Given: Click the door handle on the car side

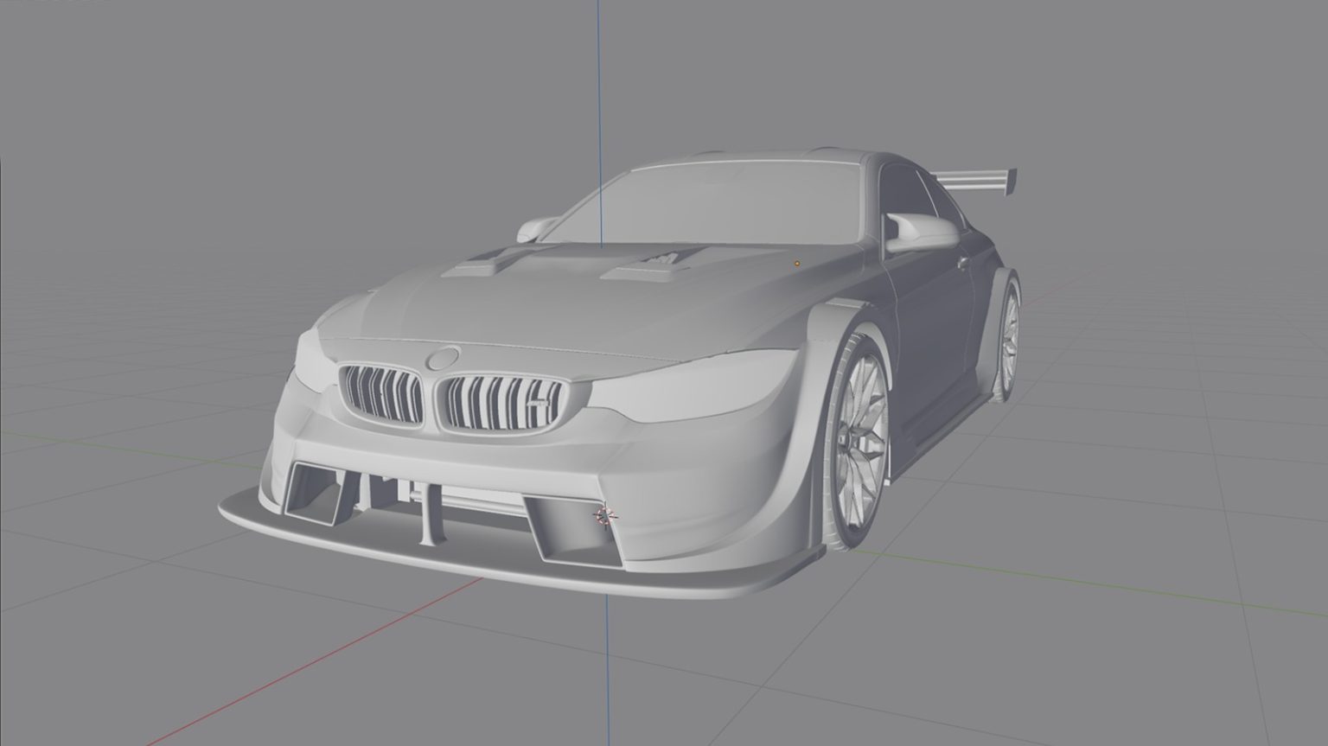Looking at the screenshot, I should [961, 262].
